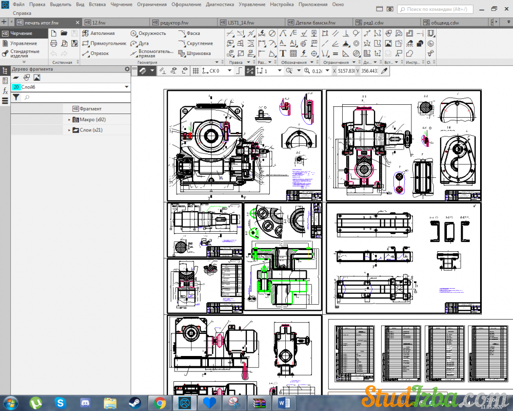This screenshot has height=411, width=513.
Task: Select the Автолиния drawing tool
Action: [x=102, y=33]
